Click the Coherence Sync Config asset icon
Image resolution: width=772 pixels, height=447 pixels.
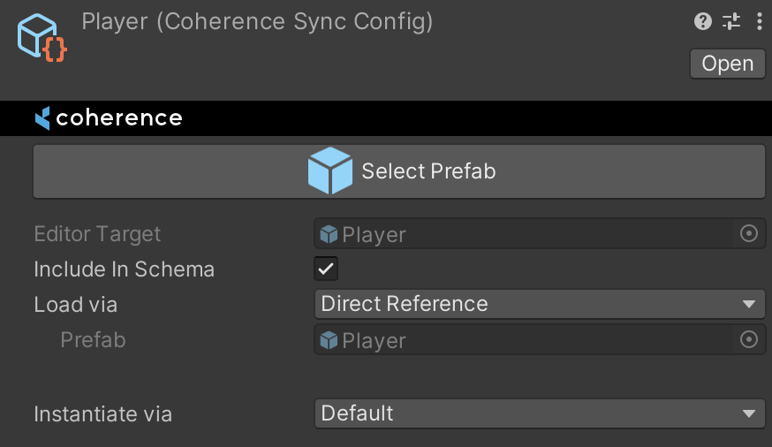[41, 40]
